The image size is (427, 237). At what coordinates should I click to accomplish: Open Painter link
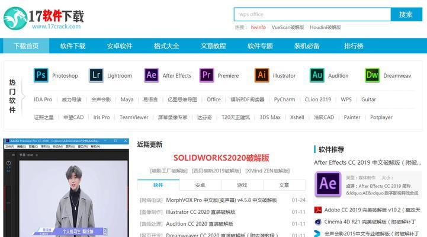tap(352, 117)
